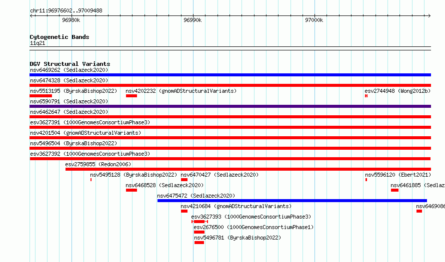Click the red bar under nsv4201504
The width and height of the screenshot is (445, 262).
[230, 138]
